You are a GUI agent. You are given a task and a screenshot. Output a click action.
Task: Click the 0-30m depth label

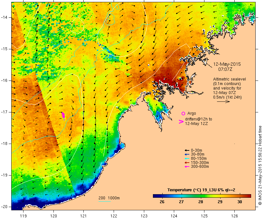click(x=196, y=150)
